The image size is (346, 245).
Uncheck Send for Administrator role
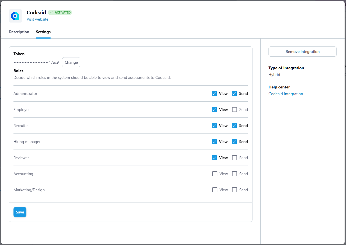234,93
